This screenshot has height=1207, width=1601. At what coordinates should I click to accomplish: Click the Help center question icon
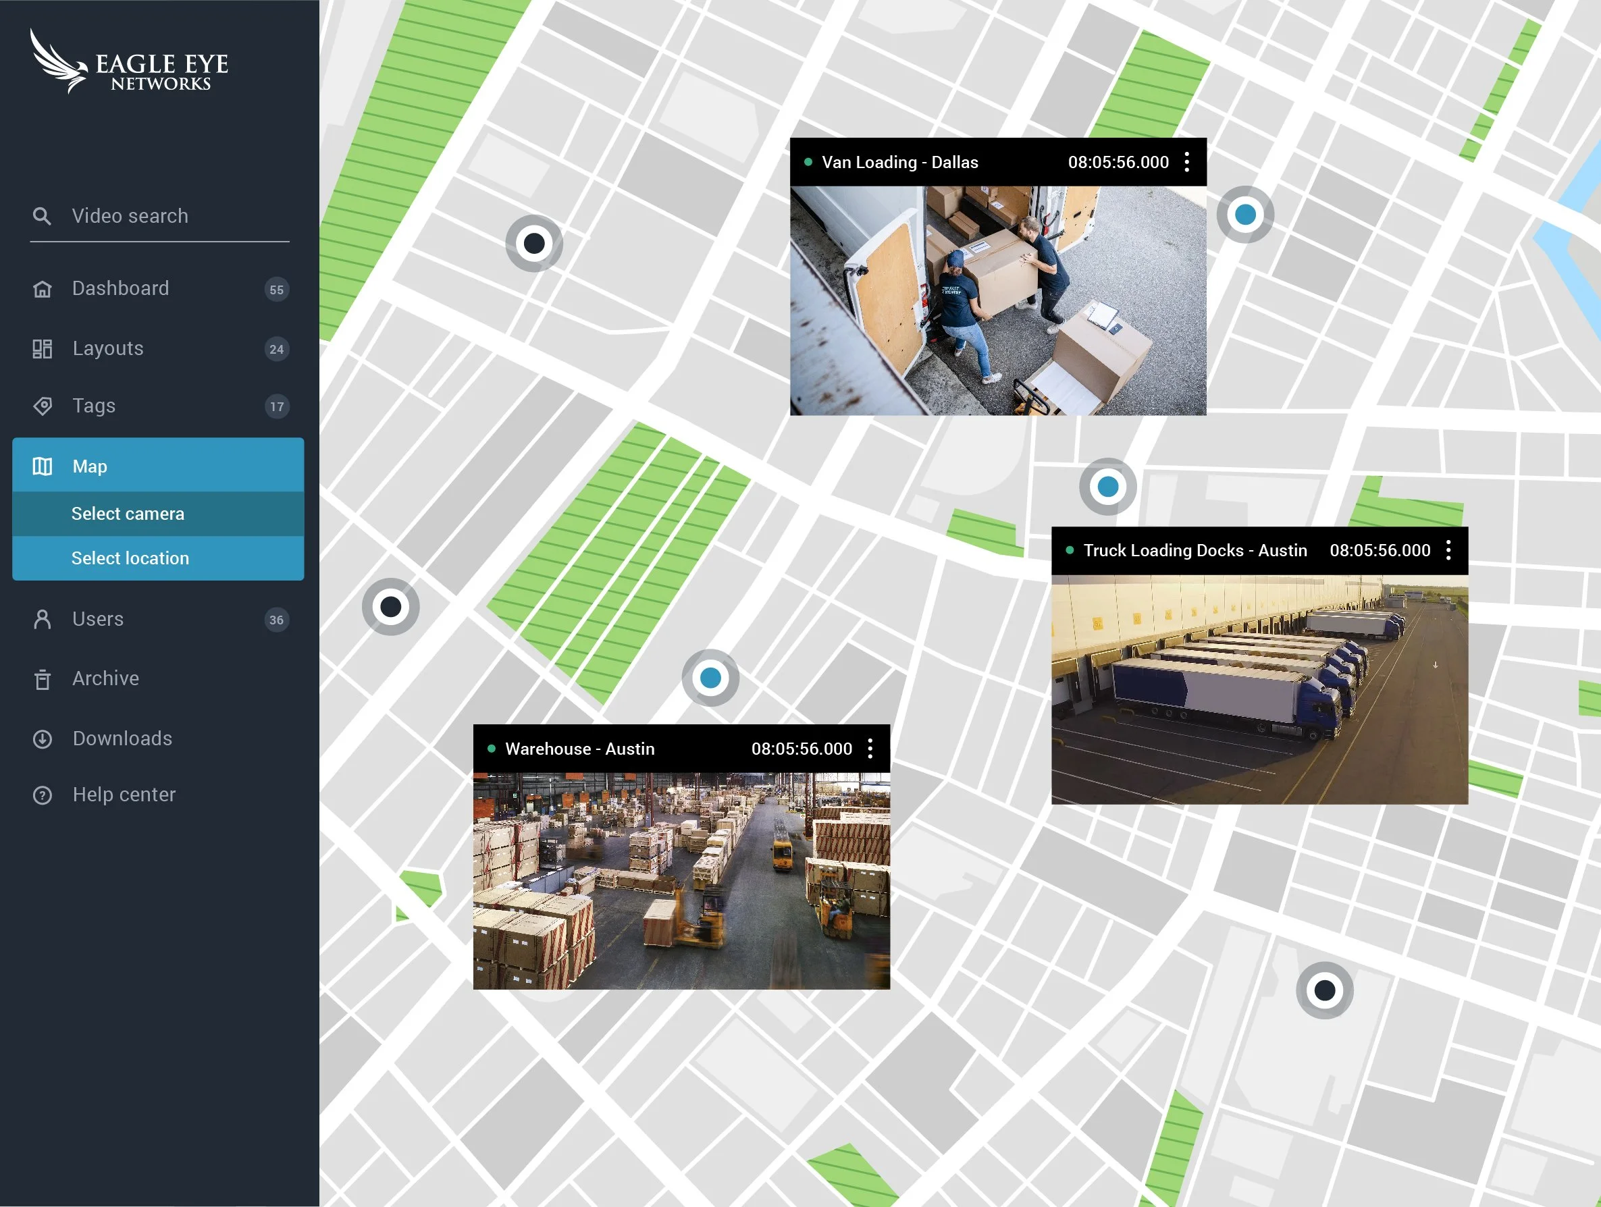[x=43, y=795]
